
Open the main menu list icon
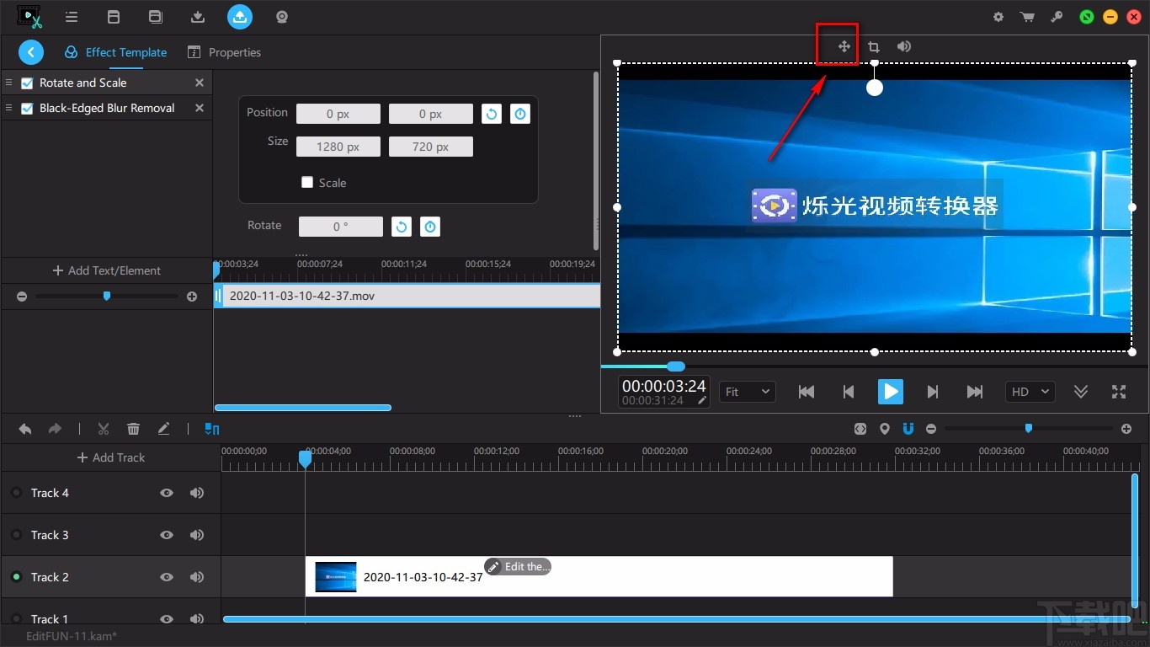point(72,17)
